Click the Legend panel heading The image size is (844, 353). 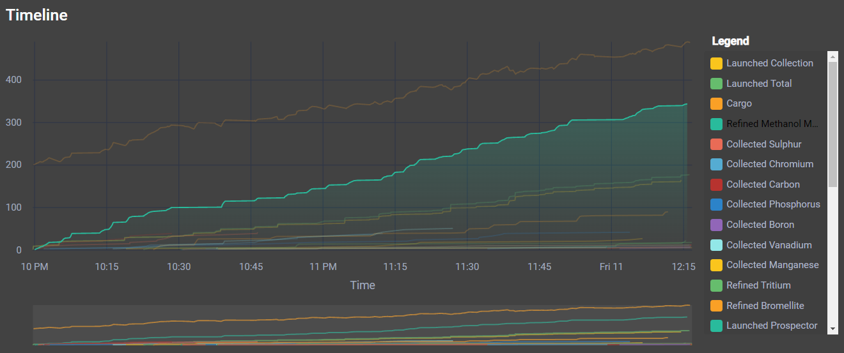[x=731, y=41]
